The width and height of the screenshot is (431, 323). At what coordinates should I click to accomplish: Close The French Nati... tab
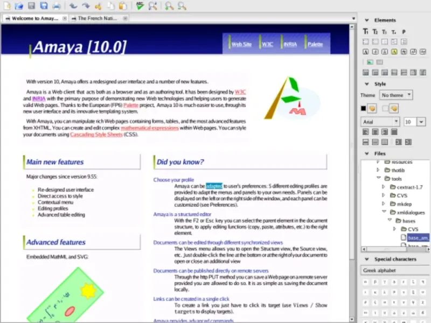(x=125, y=18)
